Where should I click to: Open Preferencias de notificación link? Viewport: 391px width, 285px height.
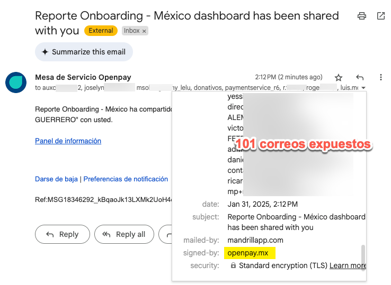pyautogui.click(x=126, y=179)
